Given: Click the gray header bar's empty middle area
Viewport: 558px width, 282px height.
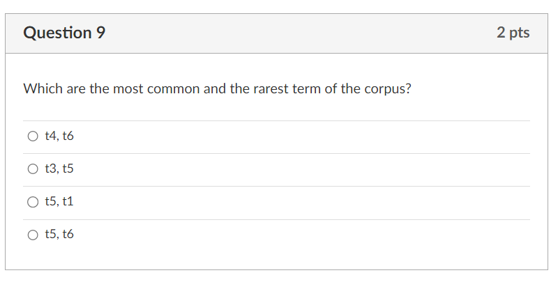Looking at the screenshot, I should (293, 33).
